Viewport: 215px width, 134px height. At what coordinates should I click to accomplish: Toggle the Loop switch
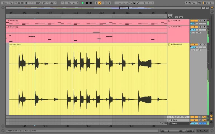(x=134, y=3)
